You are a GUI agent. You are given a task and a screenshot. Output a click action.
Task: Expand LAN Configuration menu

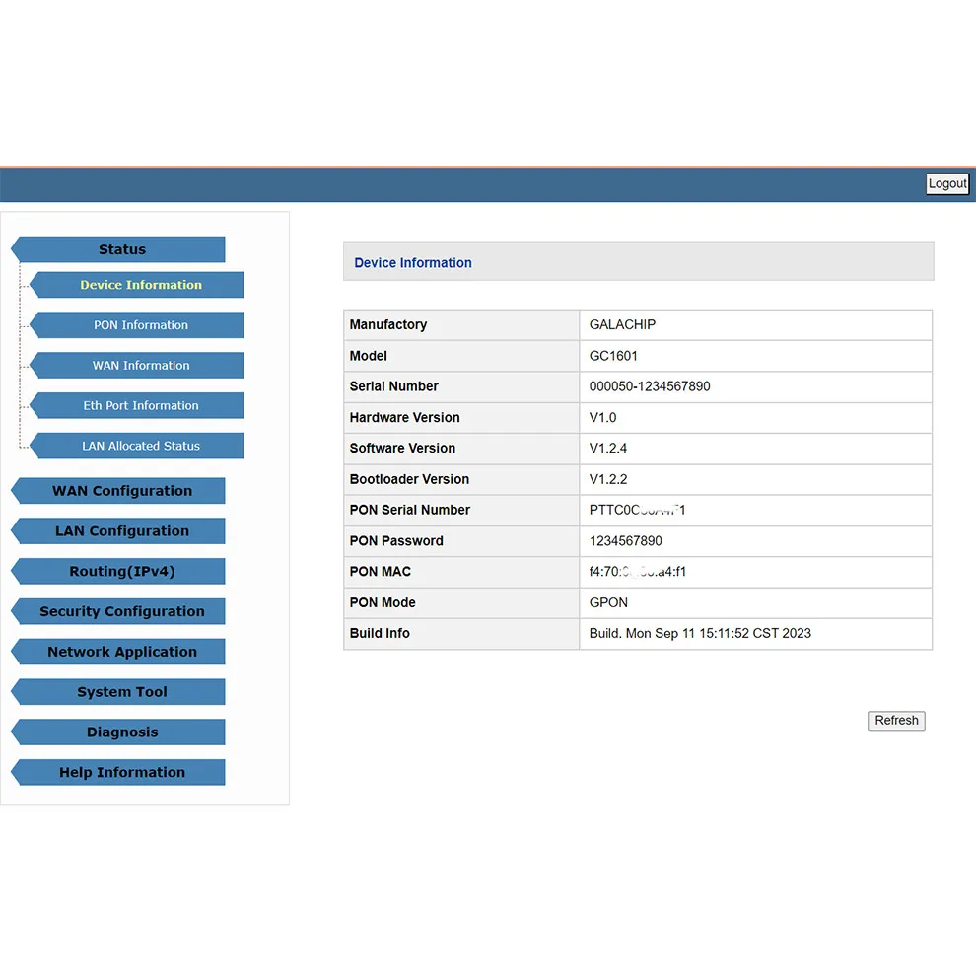coord(122,531)
